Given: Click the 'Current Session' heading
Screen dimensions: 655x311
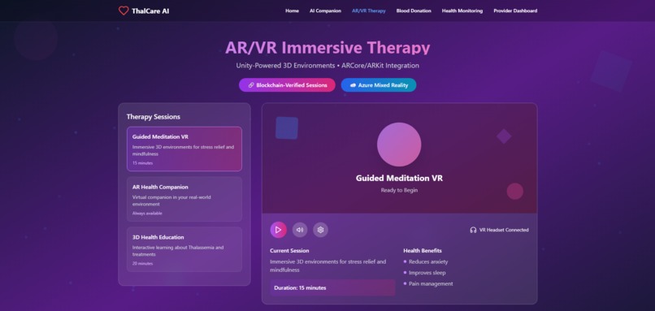Looking at the screenshot, I should pos(289,251).
